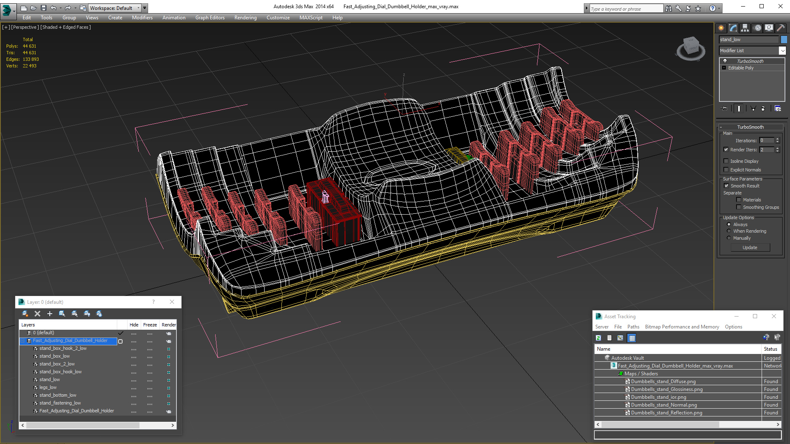Viewport: 790px width, 444px height.
Task: Select the When Rendering radio button
Action: click(x=729, y=231)
